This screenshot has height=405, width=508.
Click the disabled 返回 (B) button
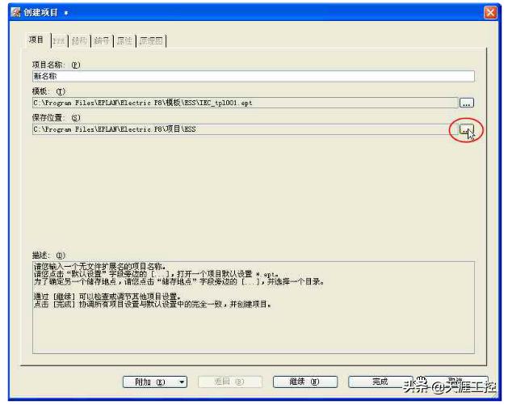pyautogui.click(x=230, y=382)
